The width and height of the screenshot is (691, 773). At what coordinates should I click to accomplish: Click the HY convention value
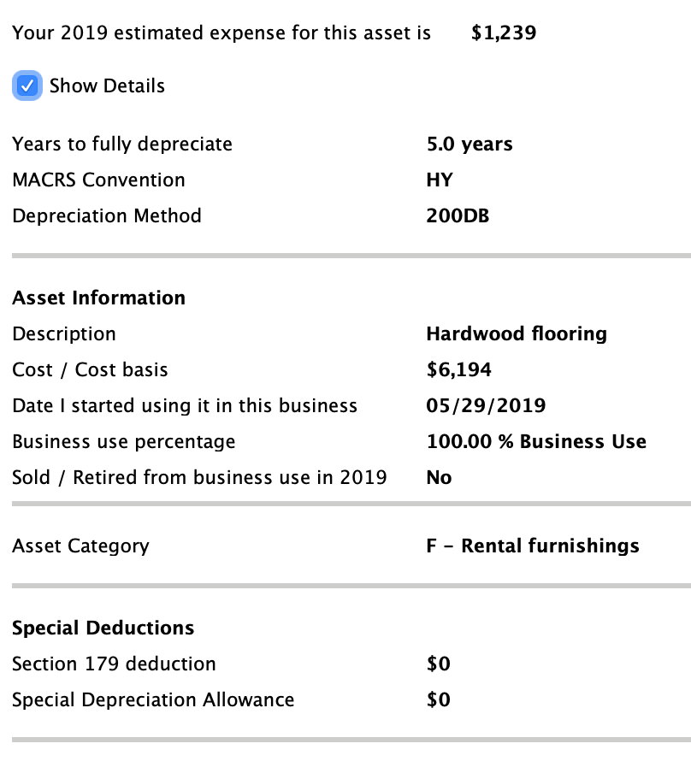440,180
